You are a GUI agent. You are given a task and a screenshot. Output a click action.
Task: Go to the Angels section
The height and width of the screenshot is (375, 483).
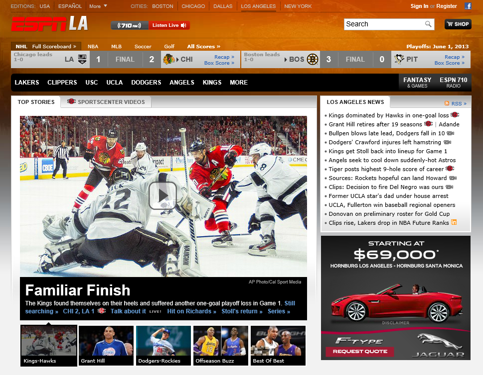[x=182, y=83]
